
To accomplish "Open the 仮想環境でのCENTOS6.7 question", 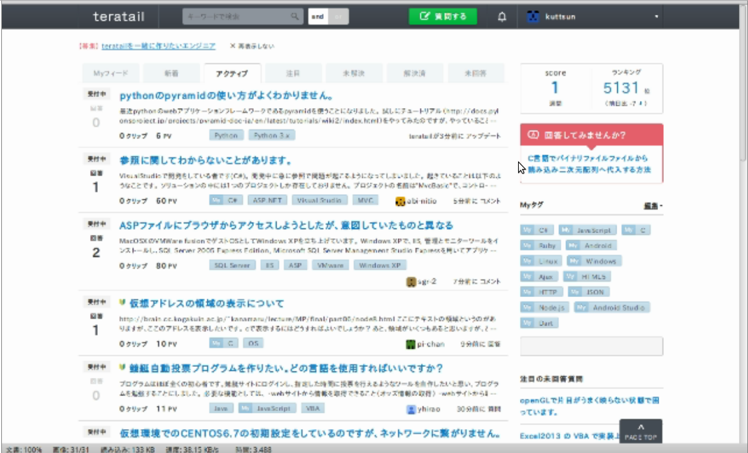I will pos(310,433).
